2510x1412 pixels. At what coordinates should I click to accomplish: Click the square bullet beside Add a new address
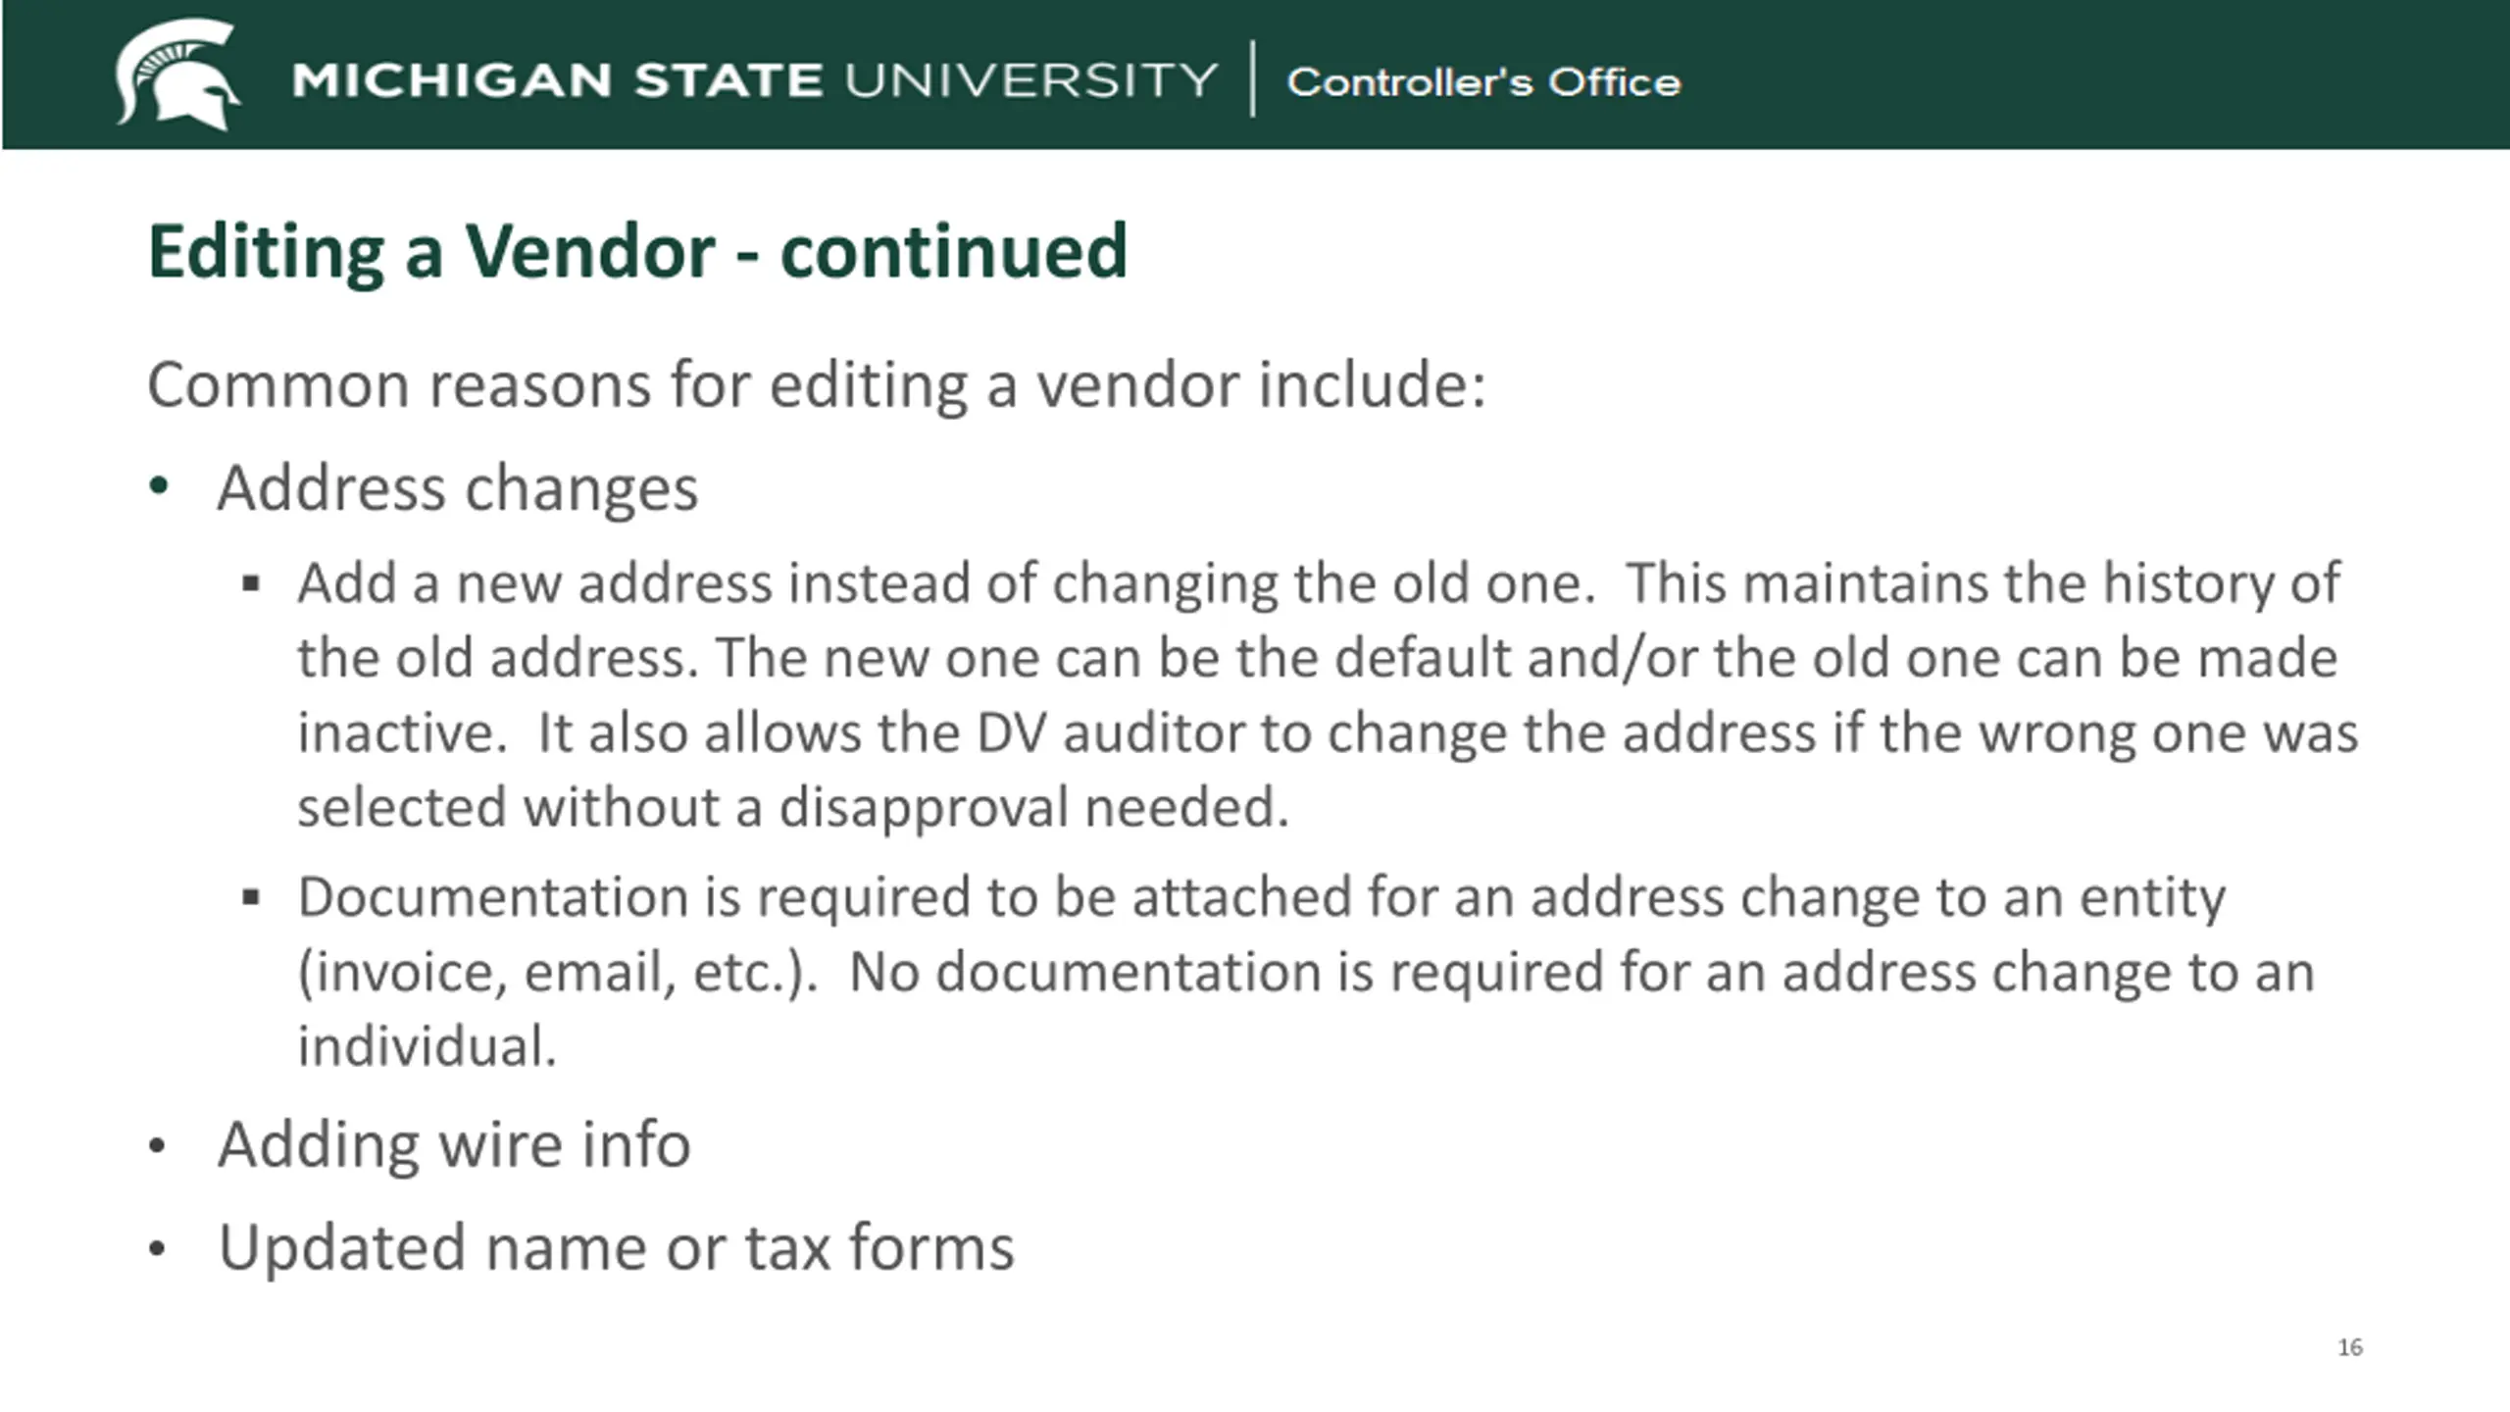(251, 585)
